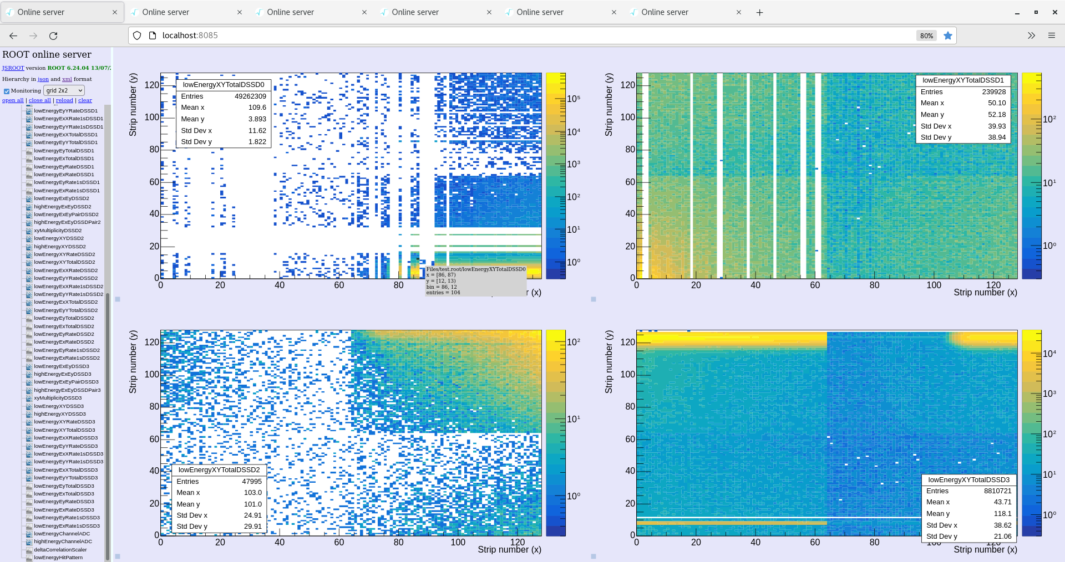Viewport: 1065px width, 562px height.
Task: Open the grid 2x2 layout dropdown
Action: click(64, 90)
